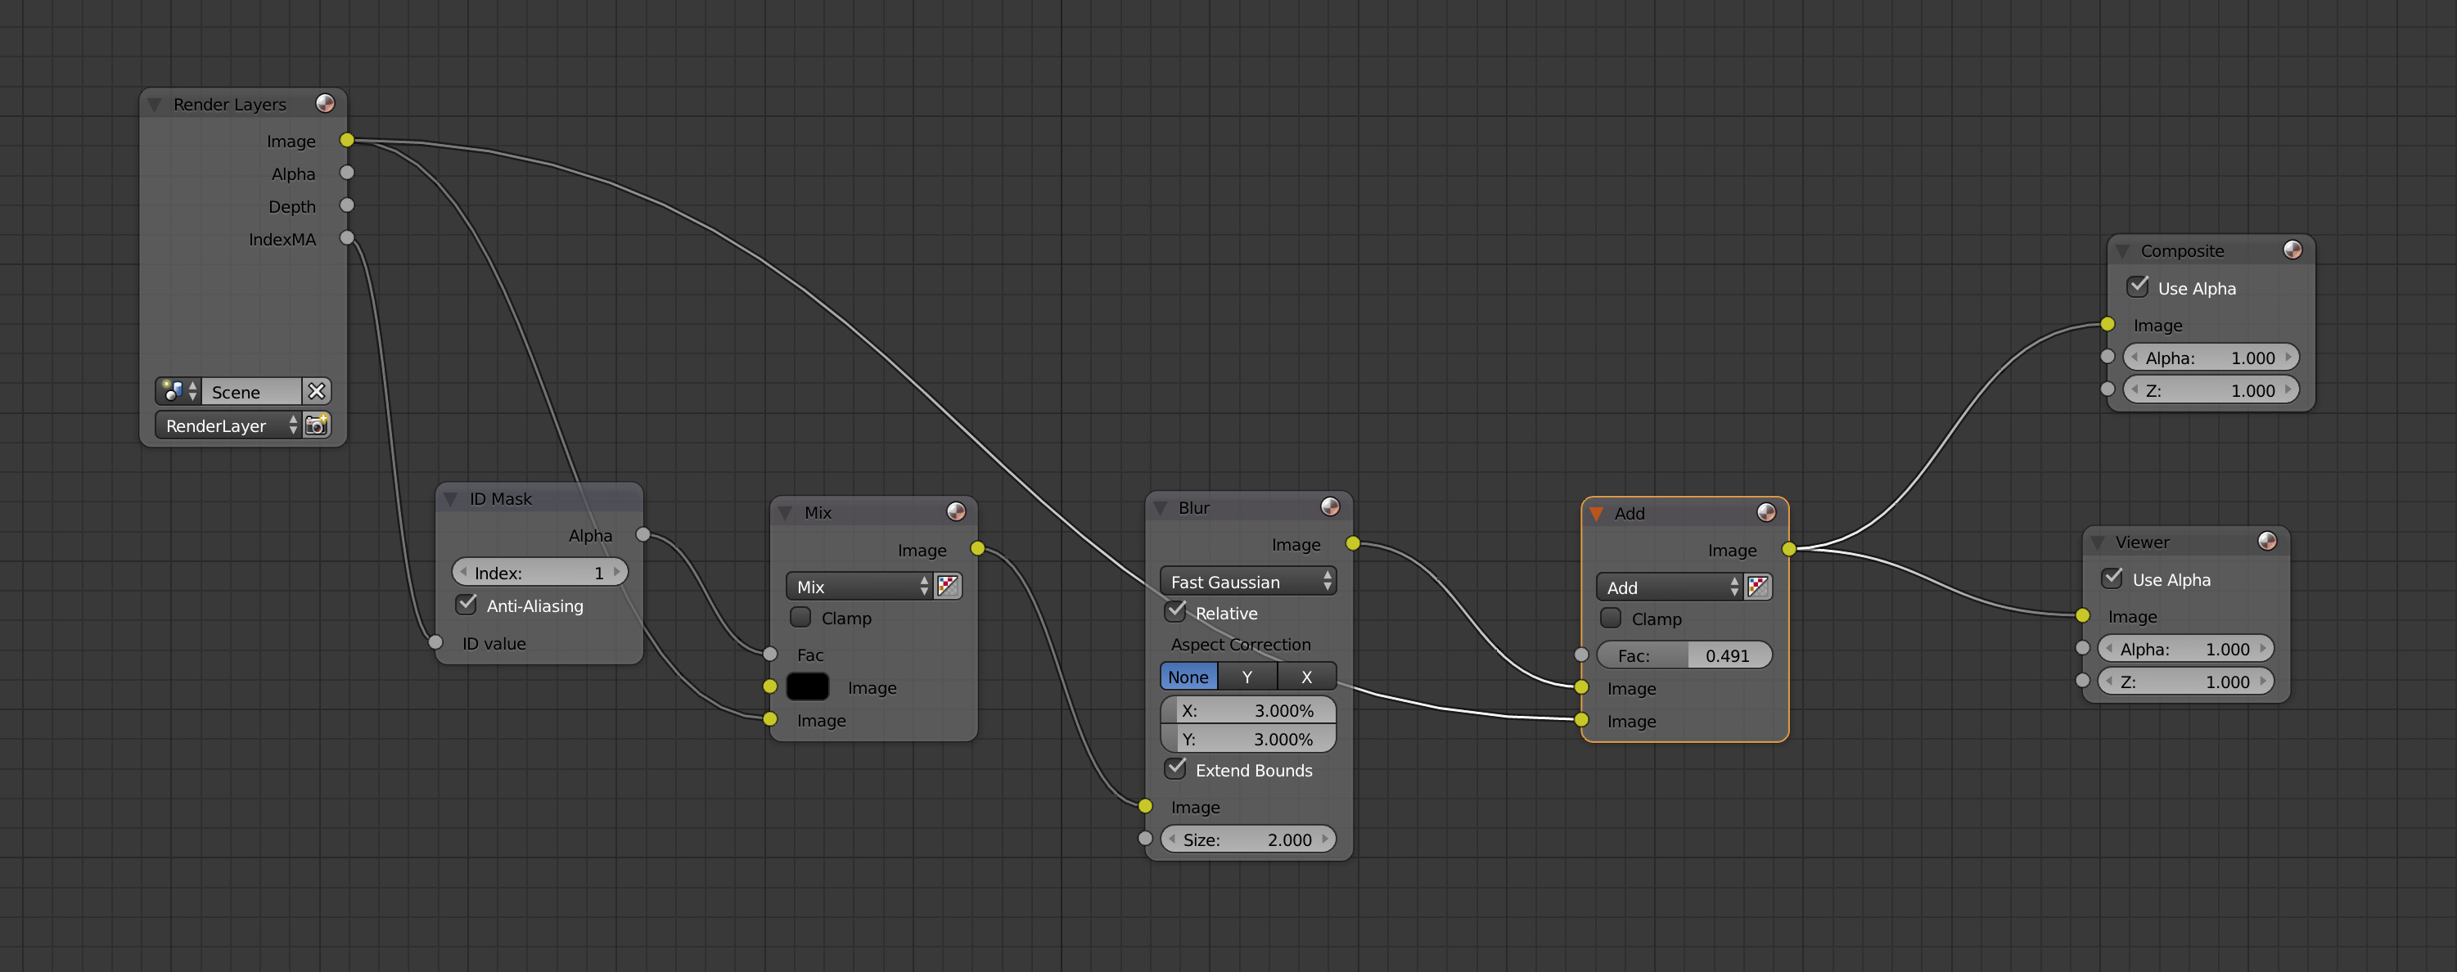Click the Image output socket of Blur node
This screenshot has height=972, width=2457.
[x=1352, y=544]
